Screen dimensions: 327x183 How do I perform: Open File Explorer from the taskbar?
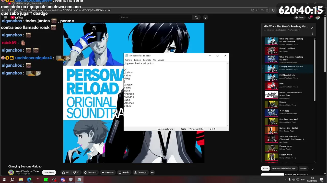pyautogui.click(x=21, y=179)
